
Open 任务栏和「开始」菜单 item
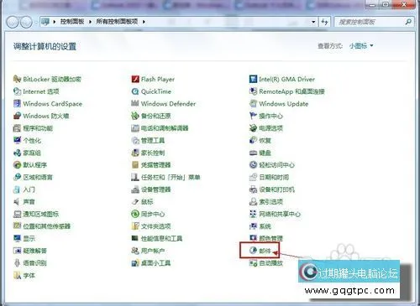165,177
